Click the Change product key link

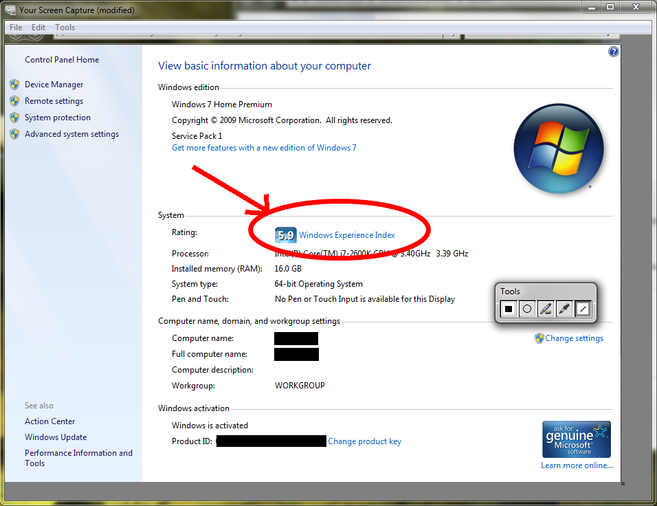coord(364,441)
